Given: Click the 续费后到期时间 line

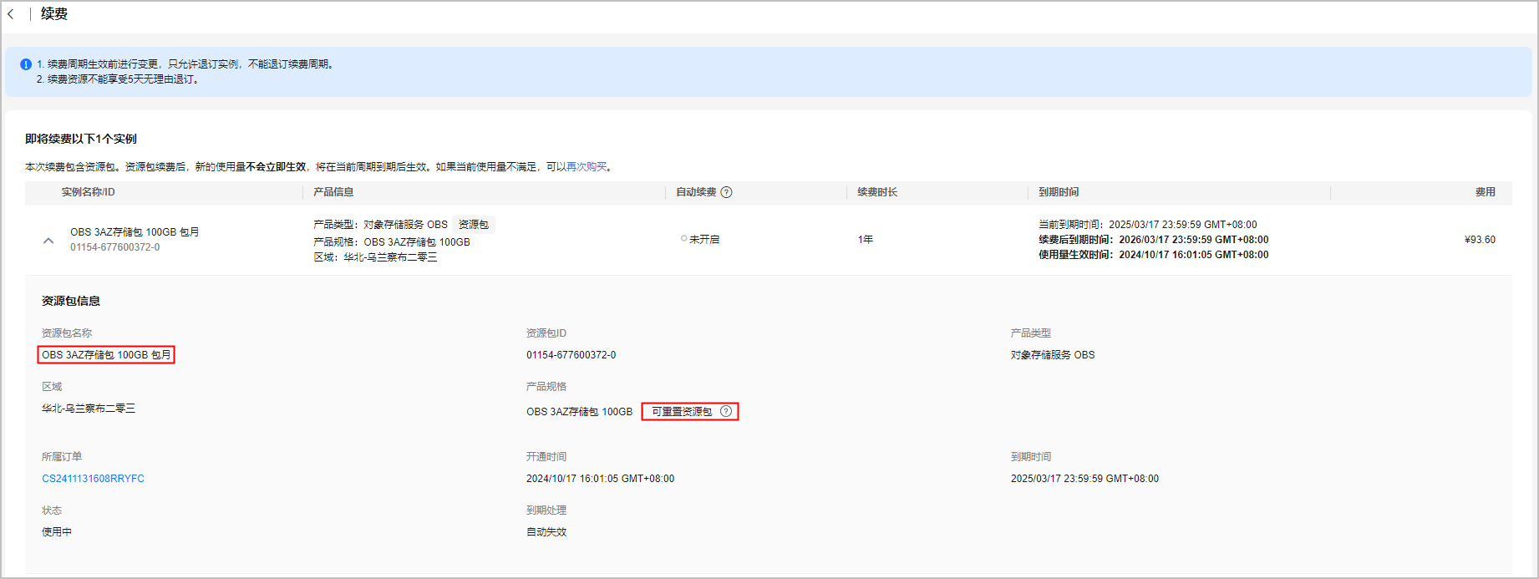Looking at the screenshot, I should click(1153, 240).
